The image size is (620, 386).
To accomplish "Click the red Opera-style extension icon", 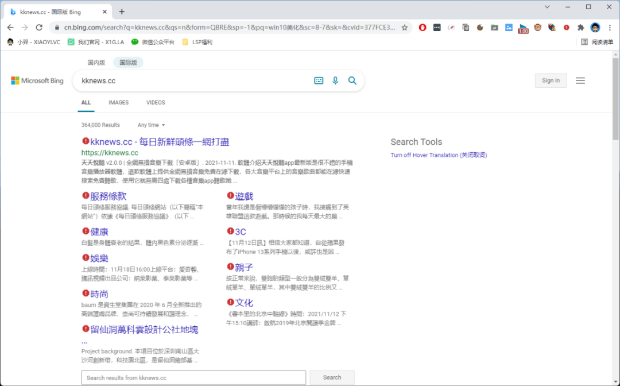I will pyautogui.click(x=423, y=28).
